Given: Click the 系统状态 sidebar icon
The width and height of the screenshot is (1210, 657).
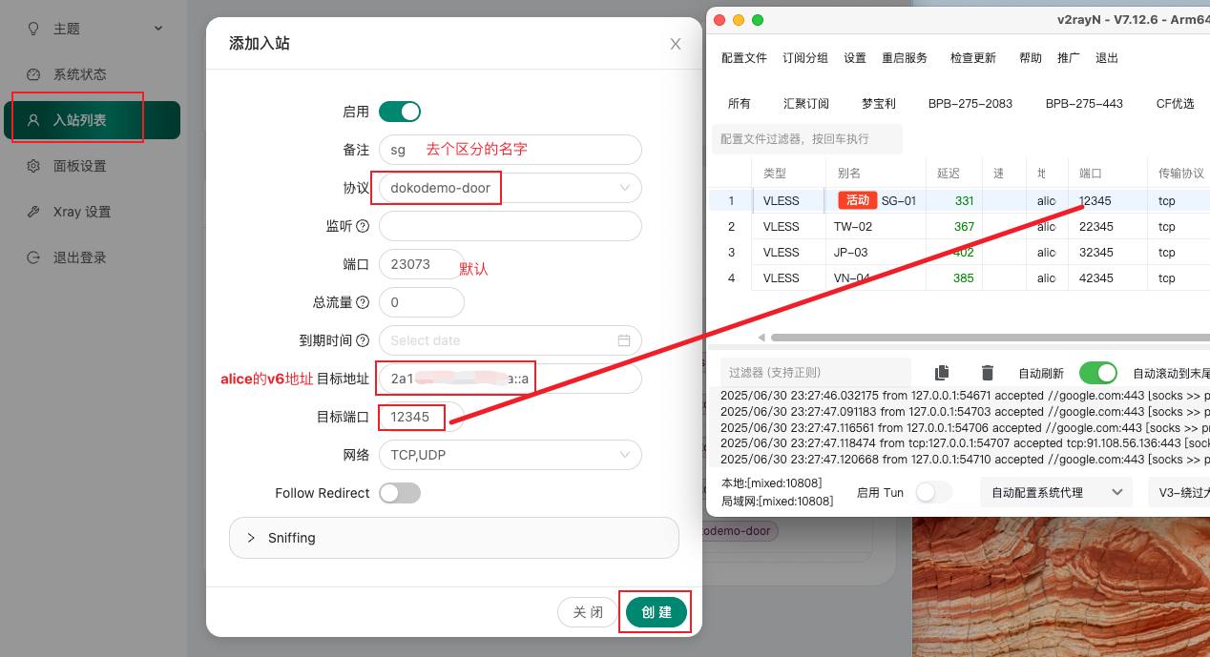Looking at the screenshot, I should pyautogui.click(x=33, y=74).
